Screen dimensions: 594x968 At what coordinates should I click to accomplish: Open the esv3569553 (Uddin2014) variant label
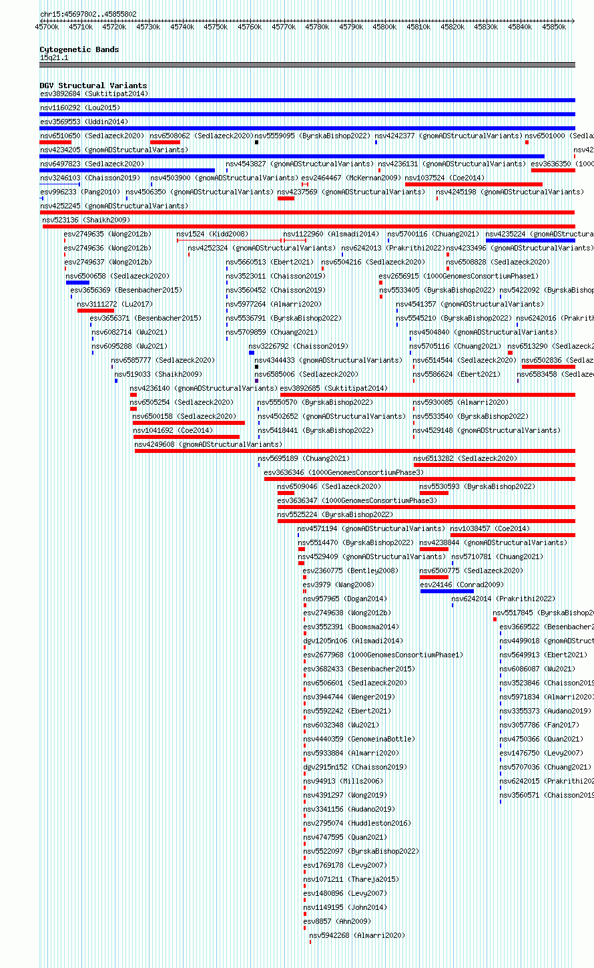tap(84, 122)
